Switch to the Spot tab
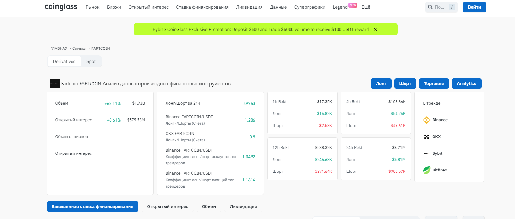The width and height of the screenshot is (515, 219). pos(91,61)
